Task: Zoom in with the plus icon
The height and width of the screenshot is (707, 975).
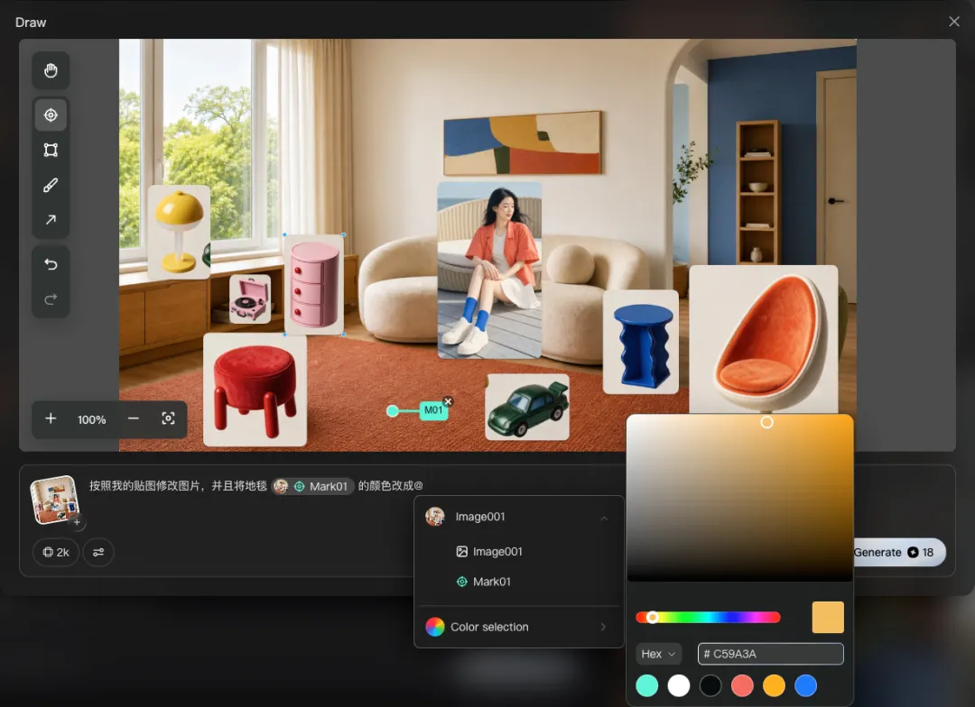Action: tap(51, 418)
